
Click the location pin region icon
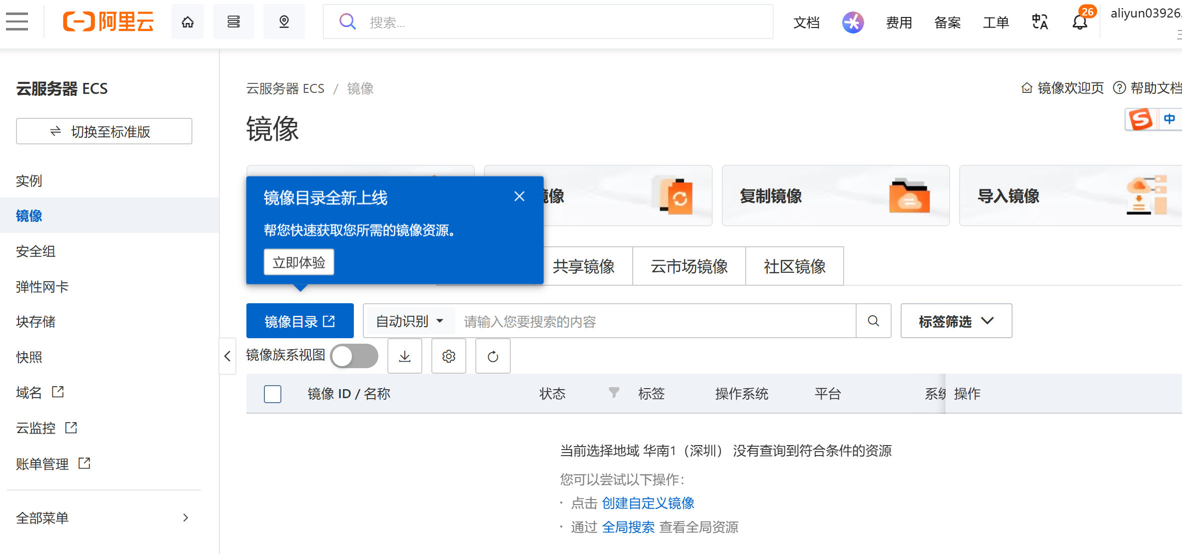coord(284,21)
